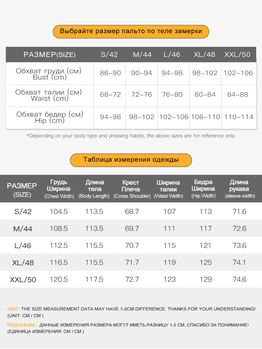Screen dimensions: 262x349
Task: Select the hip value 110–114 cell
Action: click(x=238, y=117)
